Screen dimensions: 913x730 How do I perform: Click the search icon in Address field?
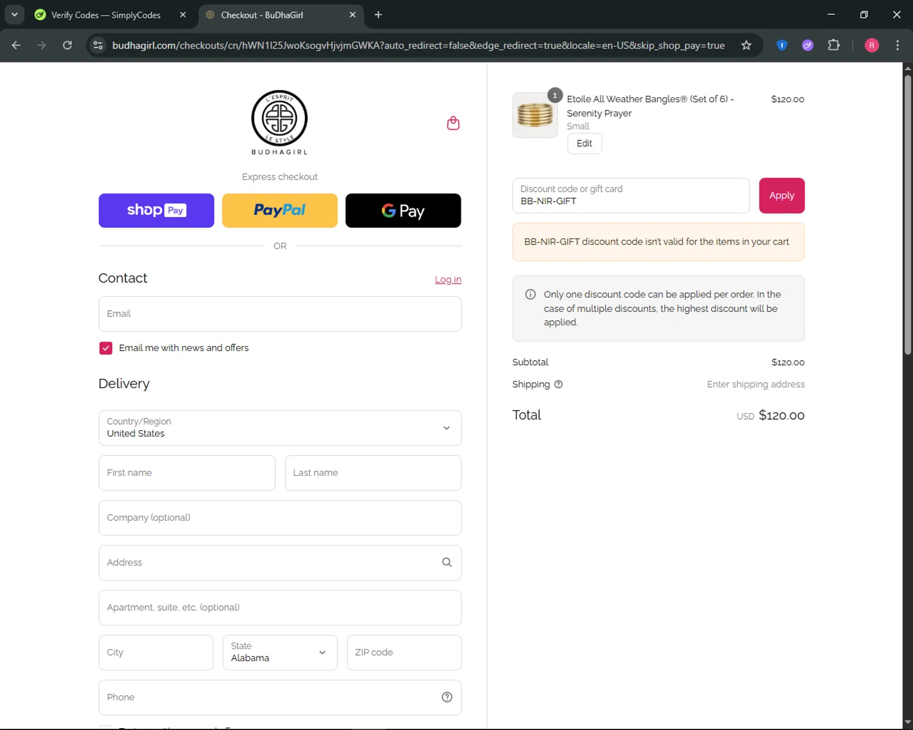tap(447, 562)
